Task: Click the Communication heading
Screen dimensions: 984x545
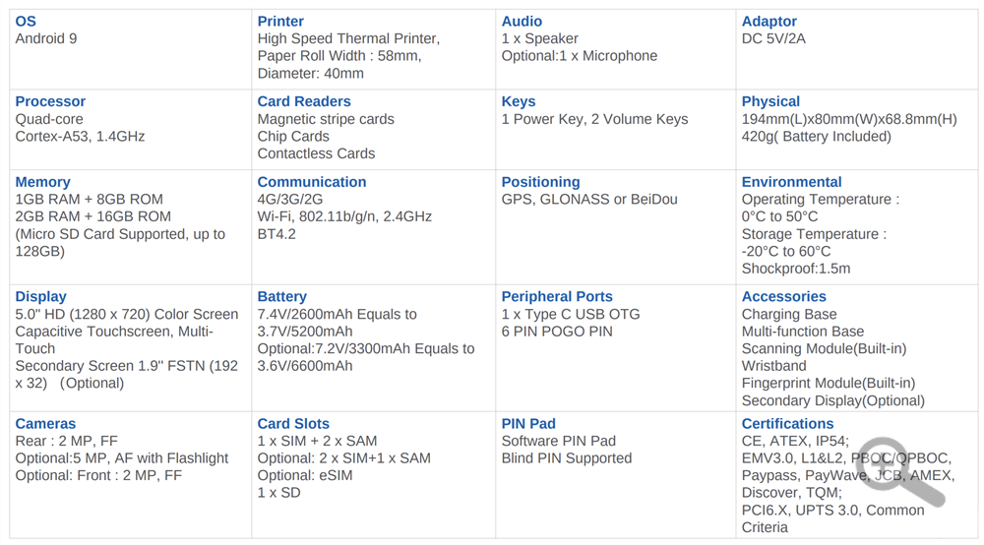Action: point(312,182)
